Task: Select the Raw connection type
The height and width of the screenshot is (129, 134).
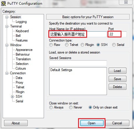Action: pos(51,45)
